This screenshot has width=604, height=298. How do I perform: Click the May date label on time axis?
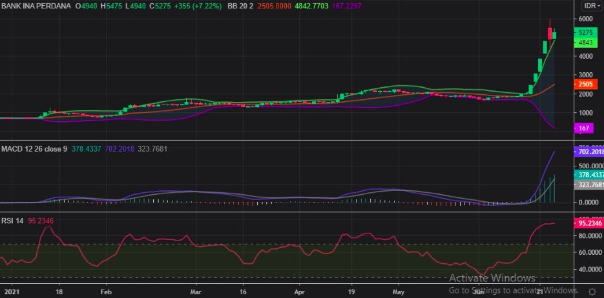[x=399, y=291]
